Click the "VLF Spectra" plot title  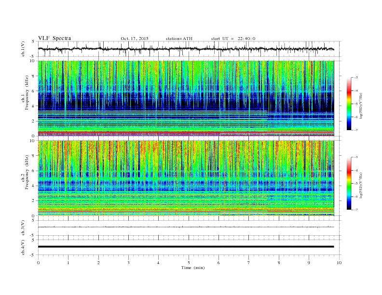tap(55, 38)
